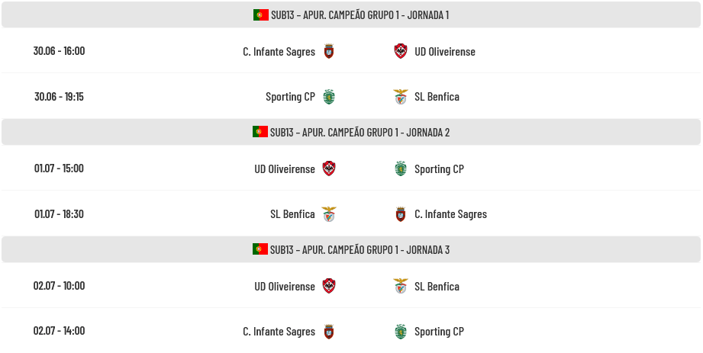
Task: Click UD Oliveirense crest in 01.07 15:00 match
Action: (329, 169)
